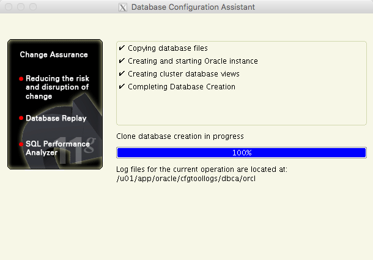The height and width of the screenshot is (260, 373).
Task: Click the Copying database files step label
Action: [x=168, y=48]
